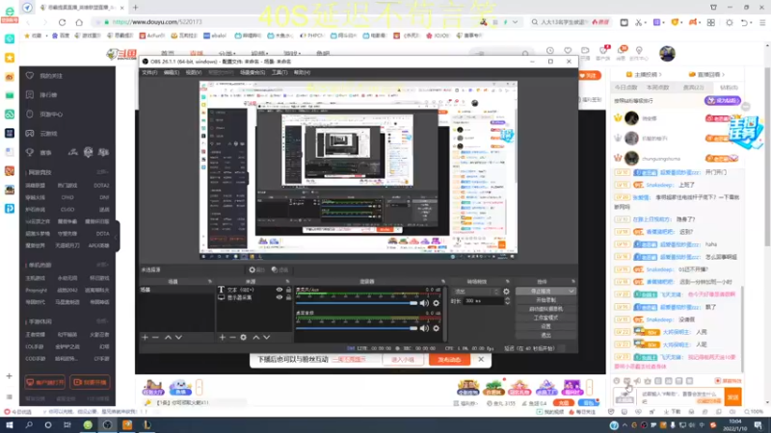771x433 pixels.
Task: Open a new browser tab
Action: [x=135, y=8]
